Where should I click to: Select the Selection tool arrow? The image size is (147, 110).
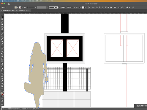[x=2, y=17]
